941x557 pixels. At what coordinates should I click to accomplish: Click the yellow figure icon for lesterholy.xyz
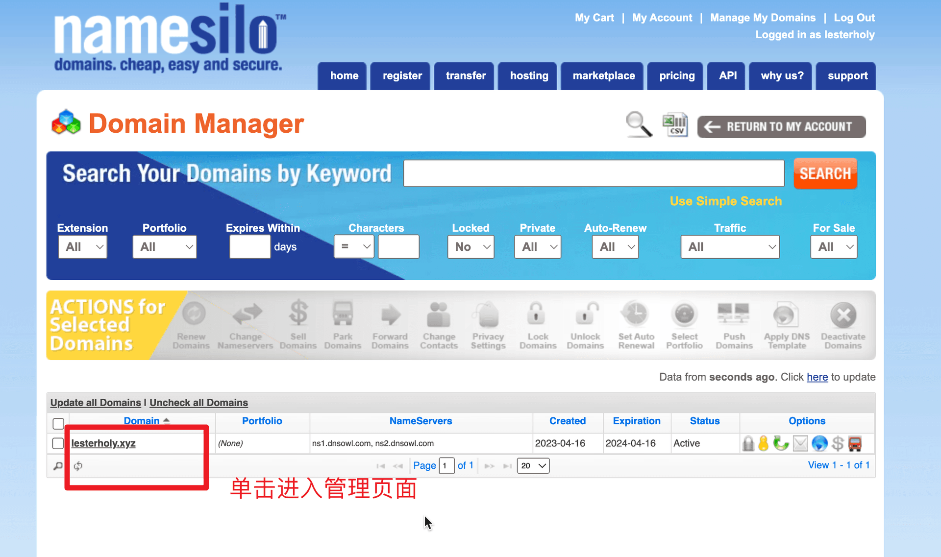(763, 443)
